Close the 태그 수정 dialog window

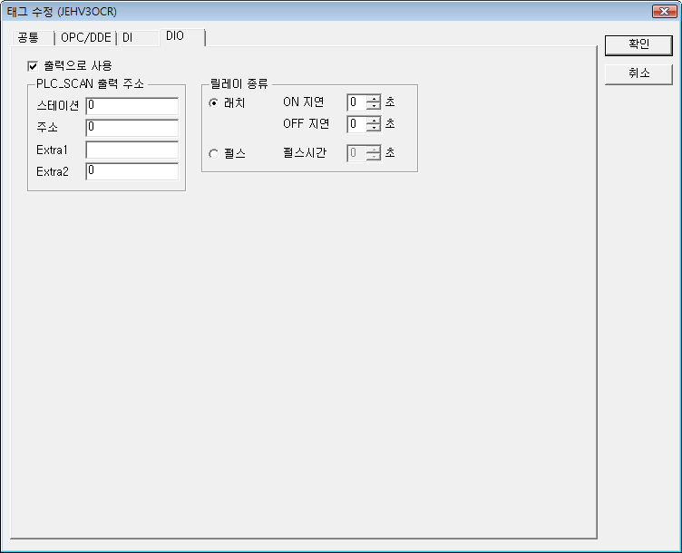coord(664,11)
